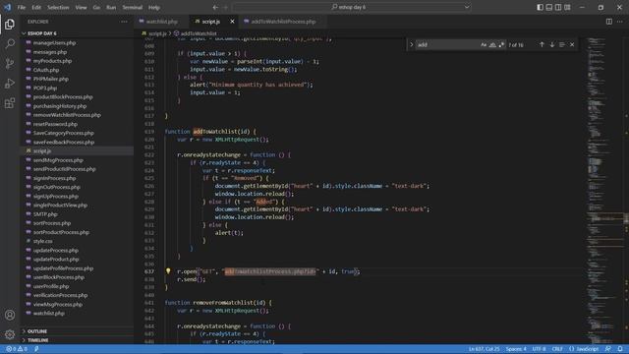Click the feedback icon left of the bell
Viewport: 629px width, 354px height.
pyautogui.click(x=608, y=349)
